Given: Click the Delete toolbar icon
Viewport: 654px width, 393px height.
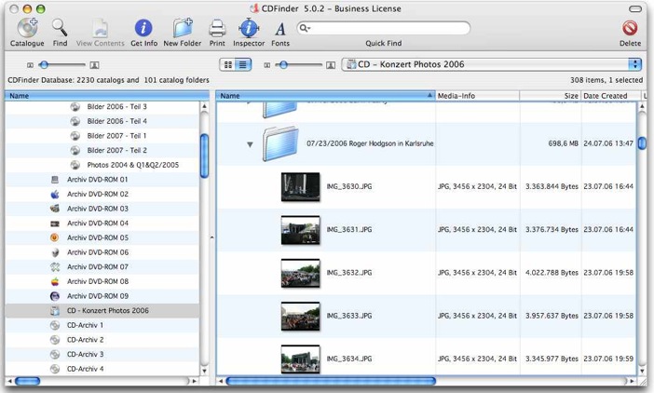Looking at the screenshot, I should tap(630, 28).
